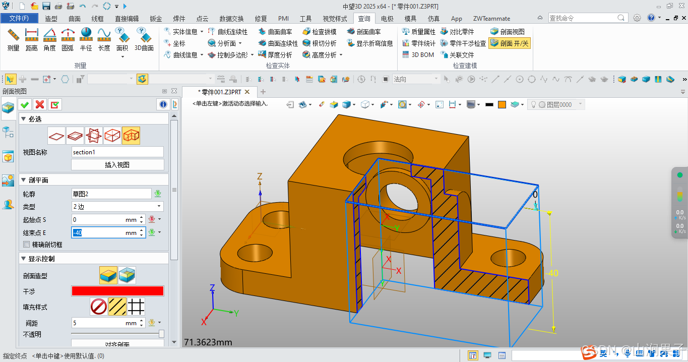Switch to the 仿真 ribbon tab
The image size is (688, 362).
(x=433, y=19)
